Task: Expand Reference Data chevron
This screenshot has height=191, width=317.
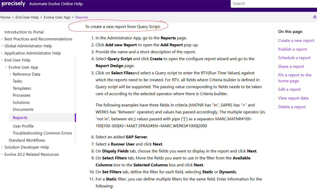Action: click(x=10, y=74)
